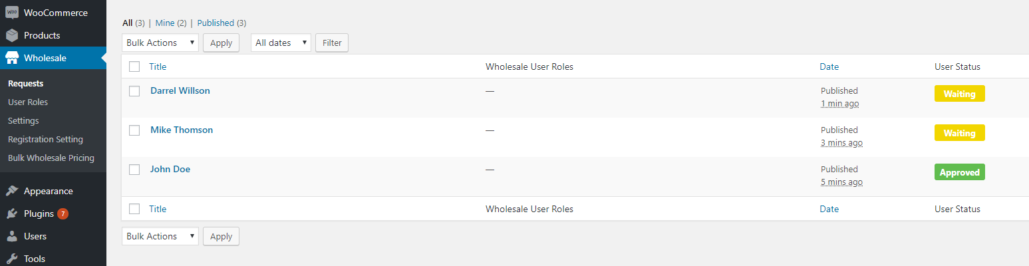Click the Tools wrench icon
Viewport: 1029px width, 266px height.
click(12, 259)
